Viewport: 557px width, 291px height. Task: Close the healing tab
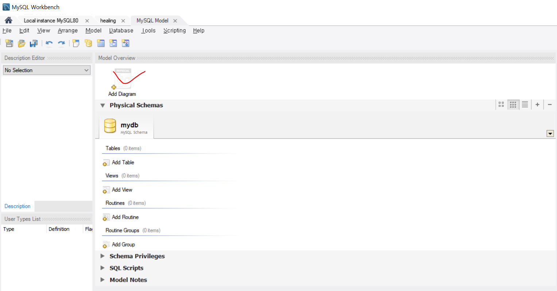tap(123, 21)
